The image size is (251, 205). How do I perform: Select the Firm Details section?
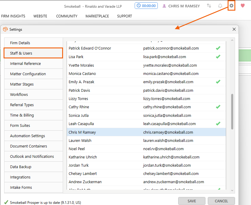point(33,43)
